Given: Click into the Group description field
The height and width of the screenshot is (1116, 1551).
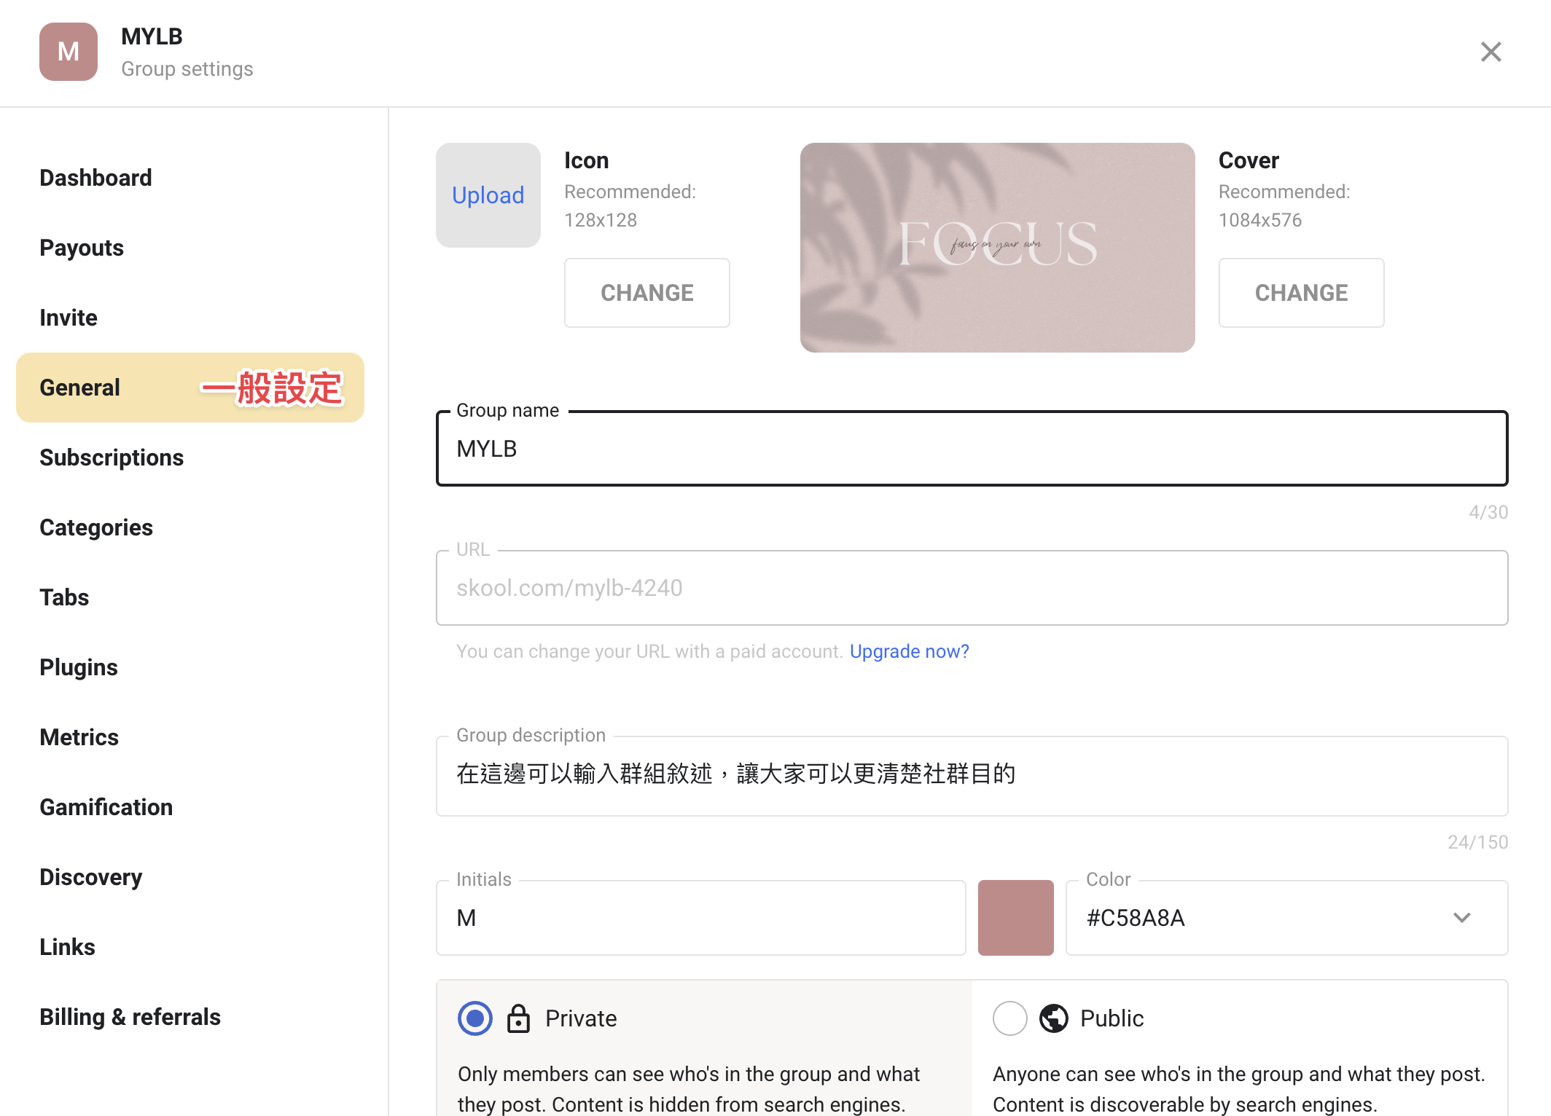Looking at the screenshot, I should point(972,776).
